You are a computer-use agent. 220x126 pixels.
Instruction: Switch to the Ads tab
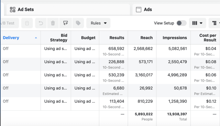pos(176,9)
